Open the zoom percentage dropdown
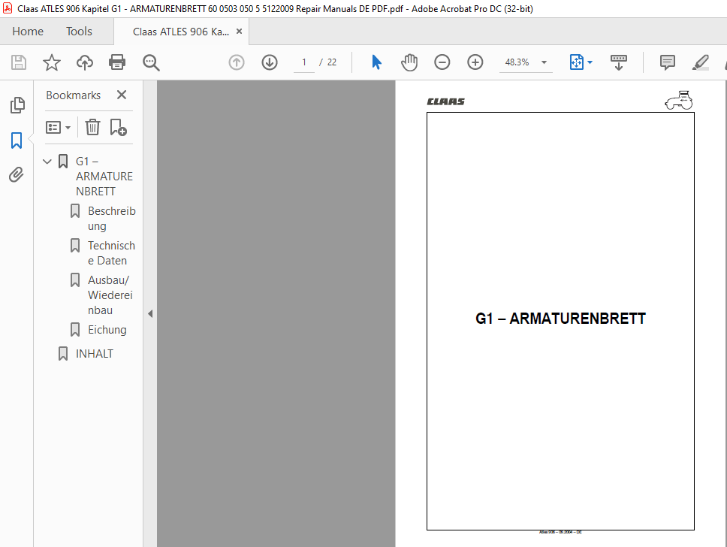This screenshot has height=547, width=727. point(544,62)
